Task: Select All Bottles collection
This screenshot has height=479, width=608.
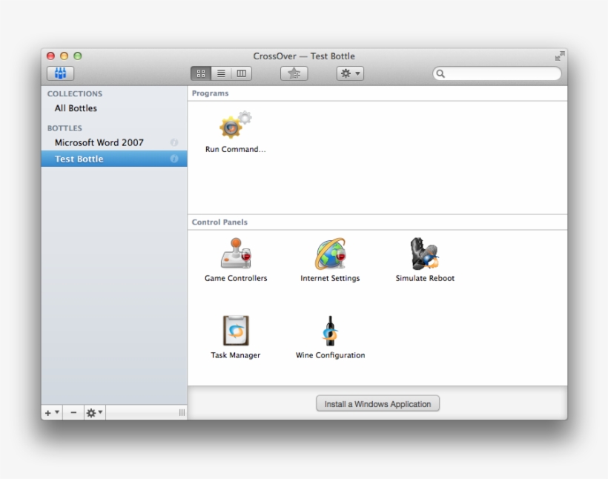Action: 76,108
